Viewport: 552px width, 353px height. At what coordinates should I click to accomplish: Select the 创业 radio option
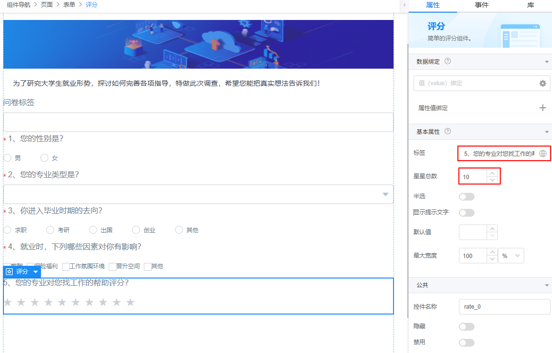coord(136,230)
